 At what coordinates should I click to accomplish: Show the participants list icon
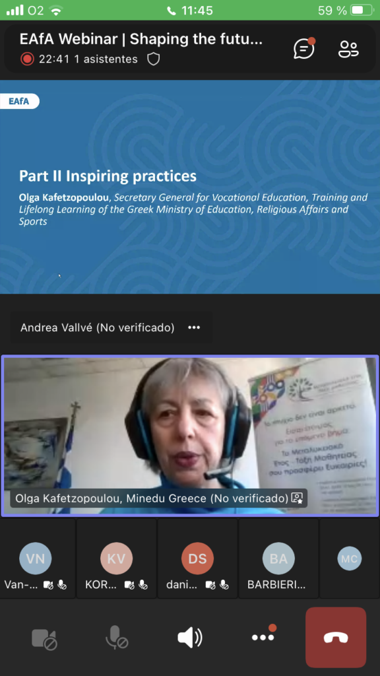(x=348, y=50)
